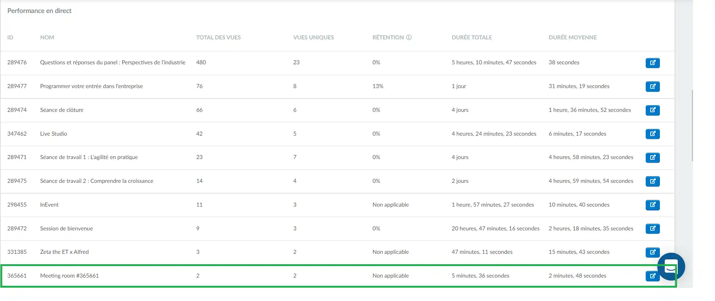Show the Rétention info tooltip icon
This screenshot has width=715, height=301.
coord(409,37)
